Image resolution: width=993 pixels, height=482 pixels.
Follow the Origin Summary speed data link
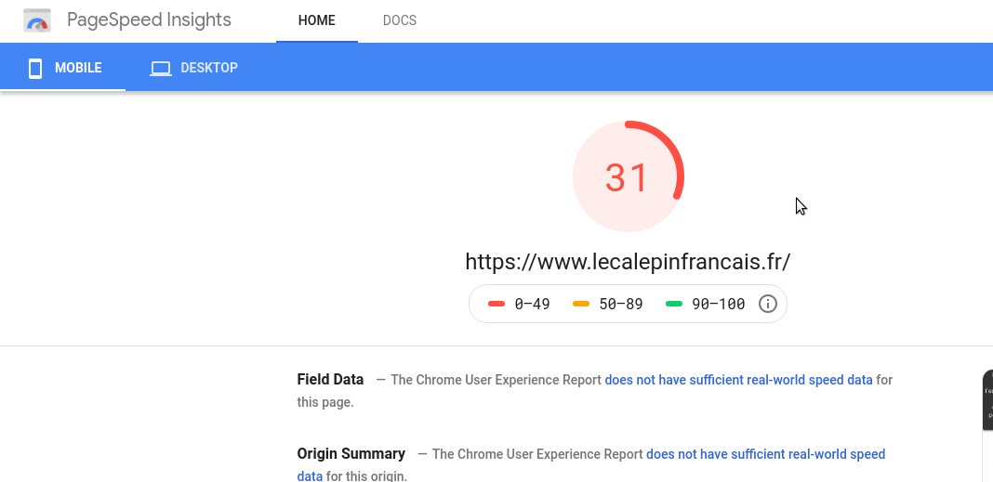click(765, 454)
